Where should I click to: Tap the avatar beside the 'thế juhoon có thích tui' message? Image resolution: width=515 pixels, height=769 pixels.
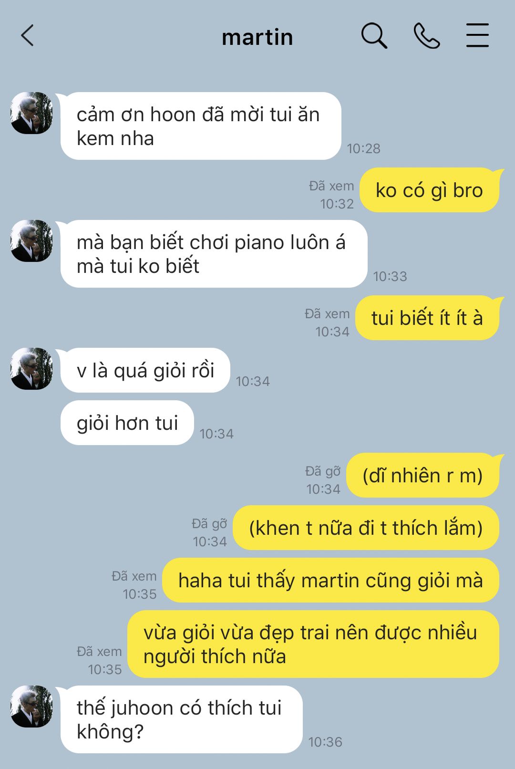[31, 707]
